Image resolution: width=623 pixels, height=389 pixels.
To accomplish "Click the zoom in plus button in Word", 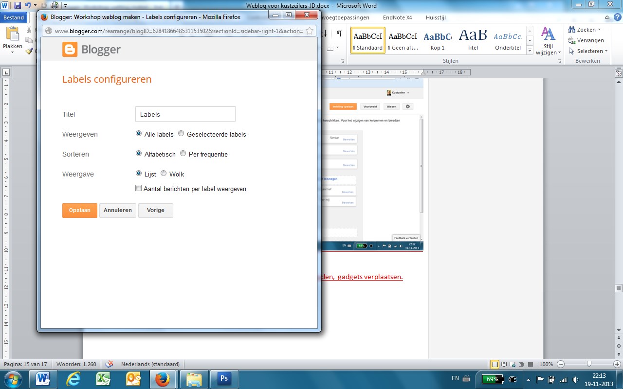I will point(617,364).
